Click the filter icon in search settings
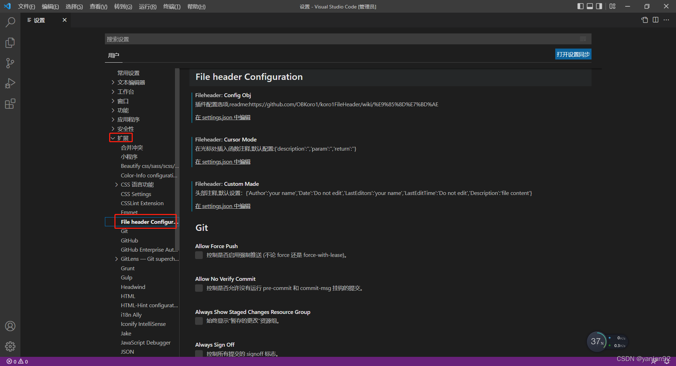The image size is (676, 366). pos(583,39)
